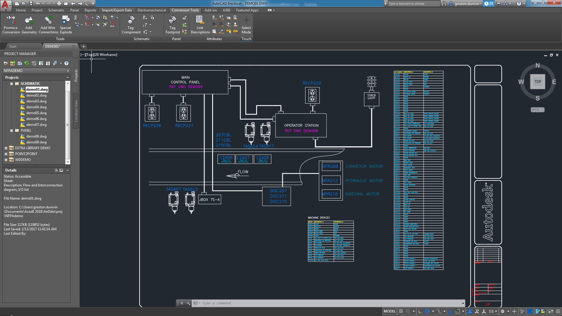Select demo05.dwg in project tree
The height and width of the screenshot is (316, 562).
(36, 113)
